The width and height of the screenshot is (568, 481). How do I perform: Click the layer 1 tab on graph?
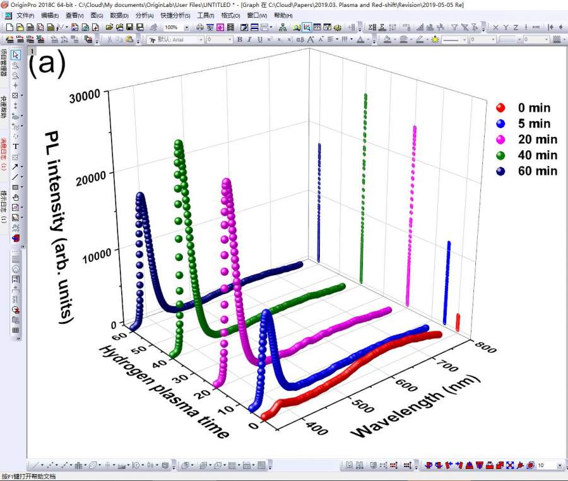click(31, 50)
